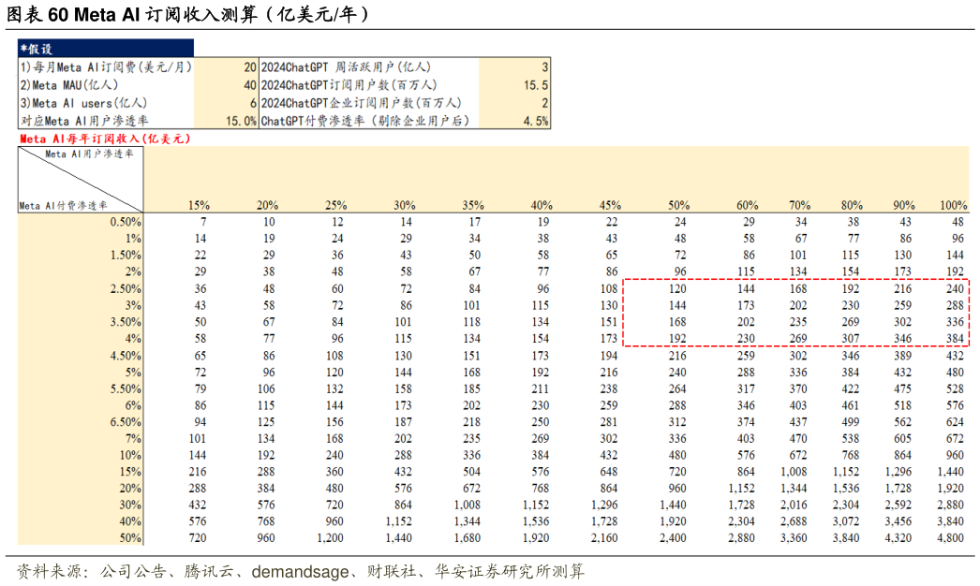Click cell value 1,680
The image size is (980, 586).
pos(468,538)
